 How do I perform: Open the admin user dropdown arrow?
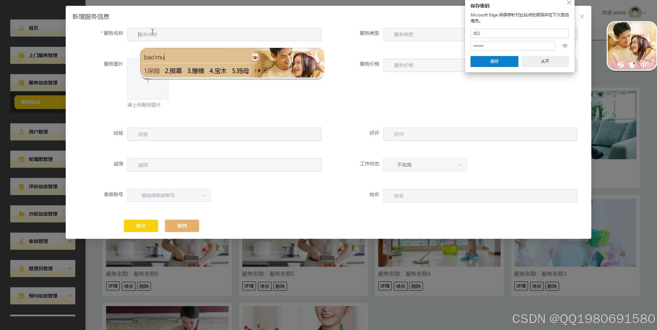pyautogui.click(x=645, y=13)
